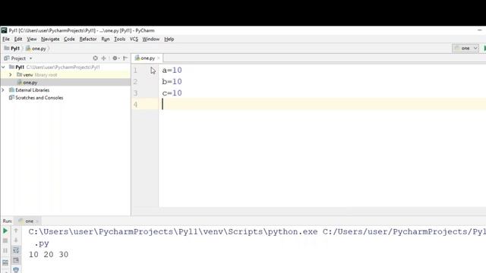Screen dimensions: 486x273
Task: Open the Run menu
Action: tap(106, 39)
